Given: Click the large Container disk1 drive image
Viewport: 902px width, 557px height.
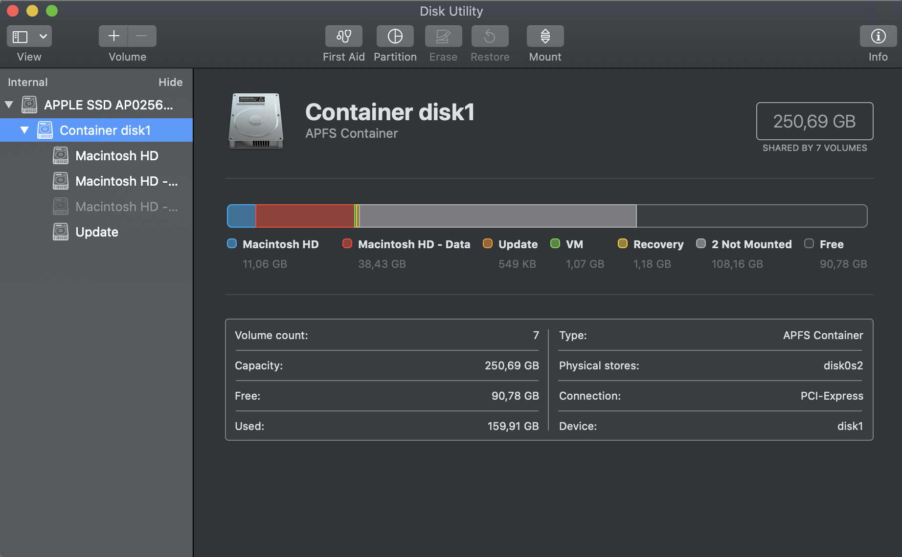Looking at the screenshot, I should click(x=255, y=121).
